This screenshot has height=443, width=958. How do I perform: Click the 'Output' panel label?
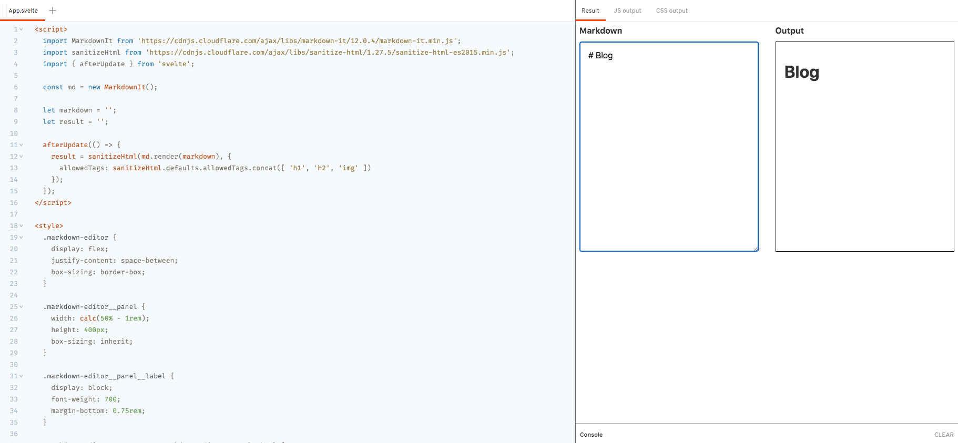(789, 30)
